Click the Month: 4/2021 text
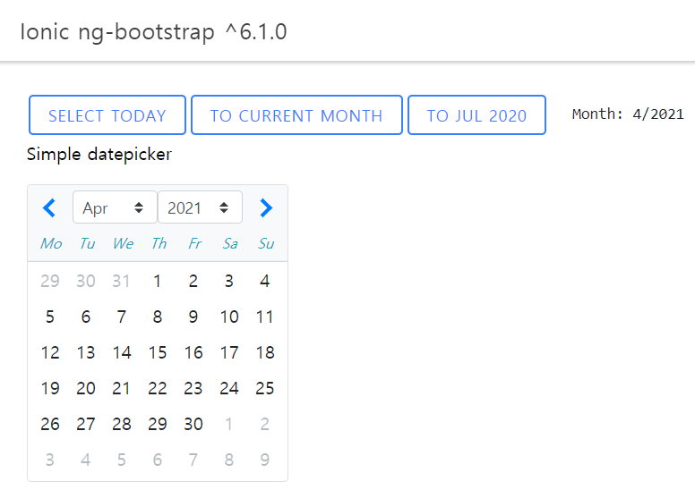 (628, 114)
